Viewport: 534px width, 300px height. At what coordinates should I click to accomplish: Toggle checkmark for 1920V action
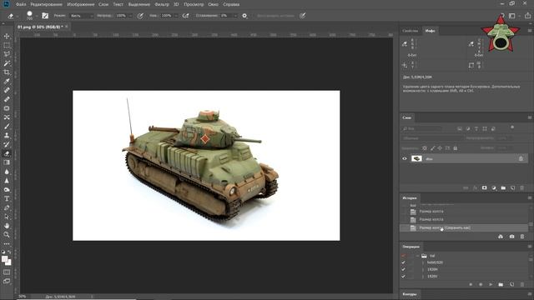click(404, 277)
